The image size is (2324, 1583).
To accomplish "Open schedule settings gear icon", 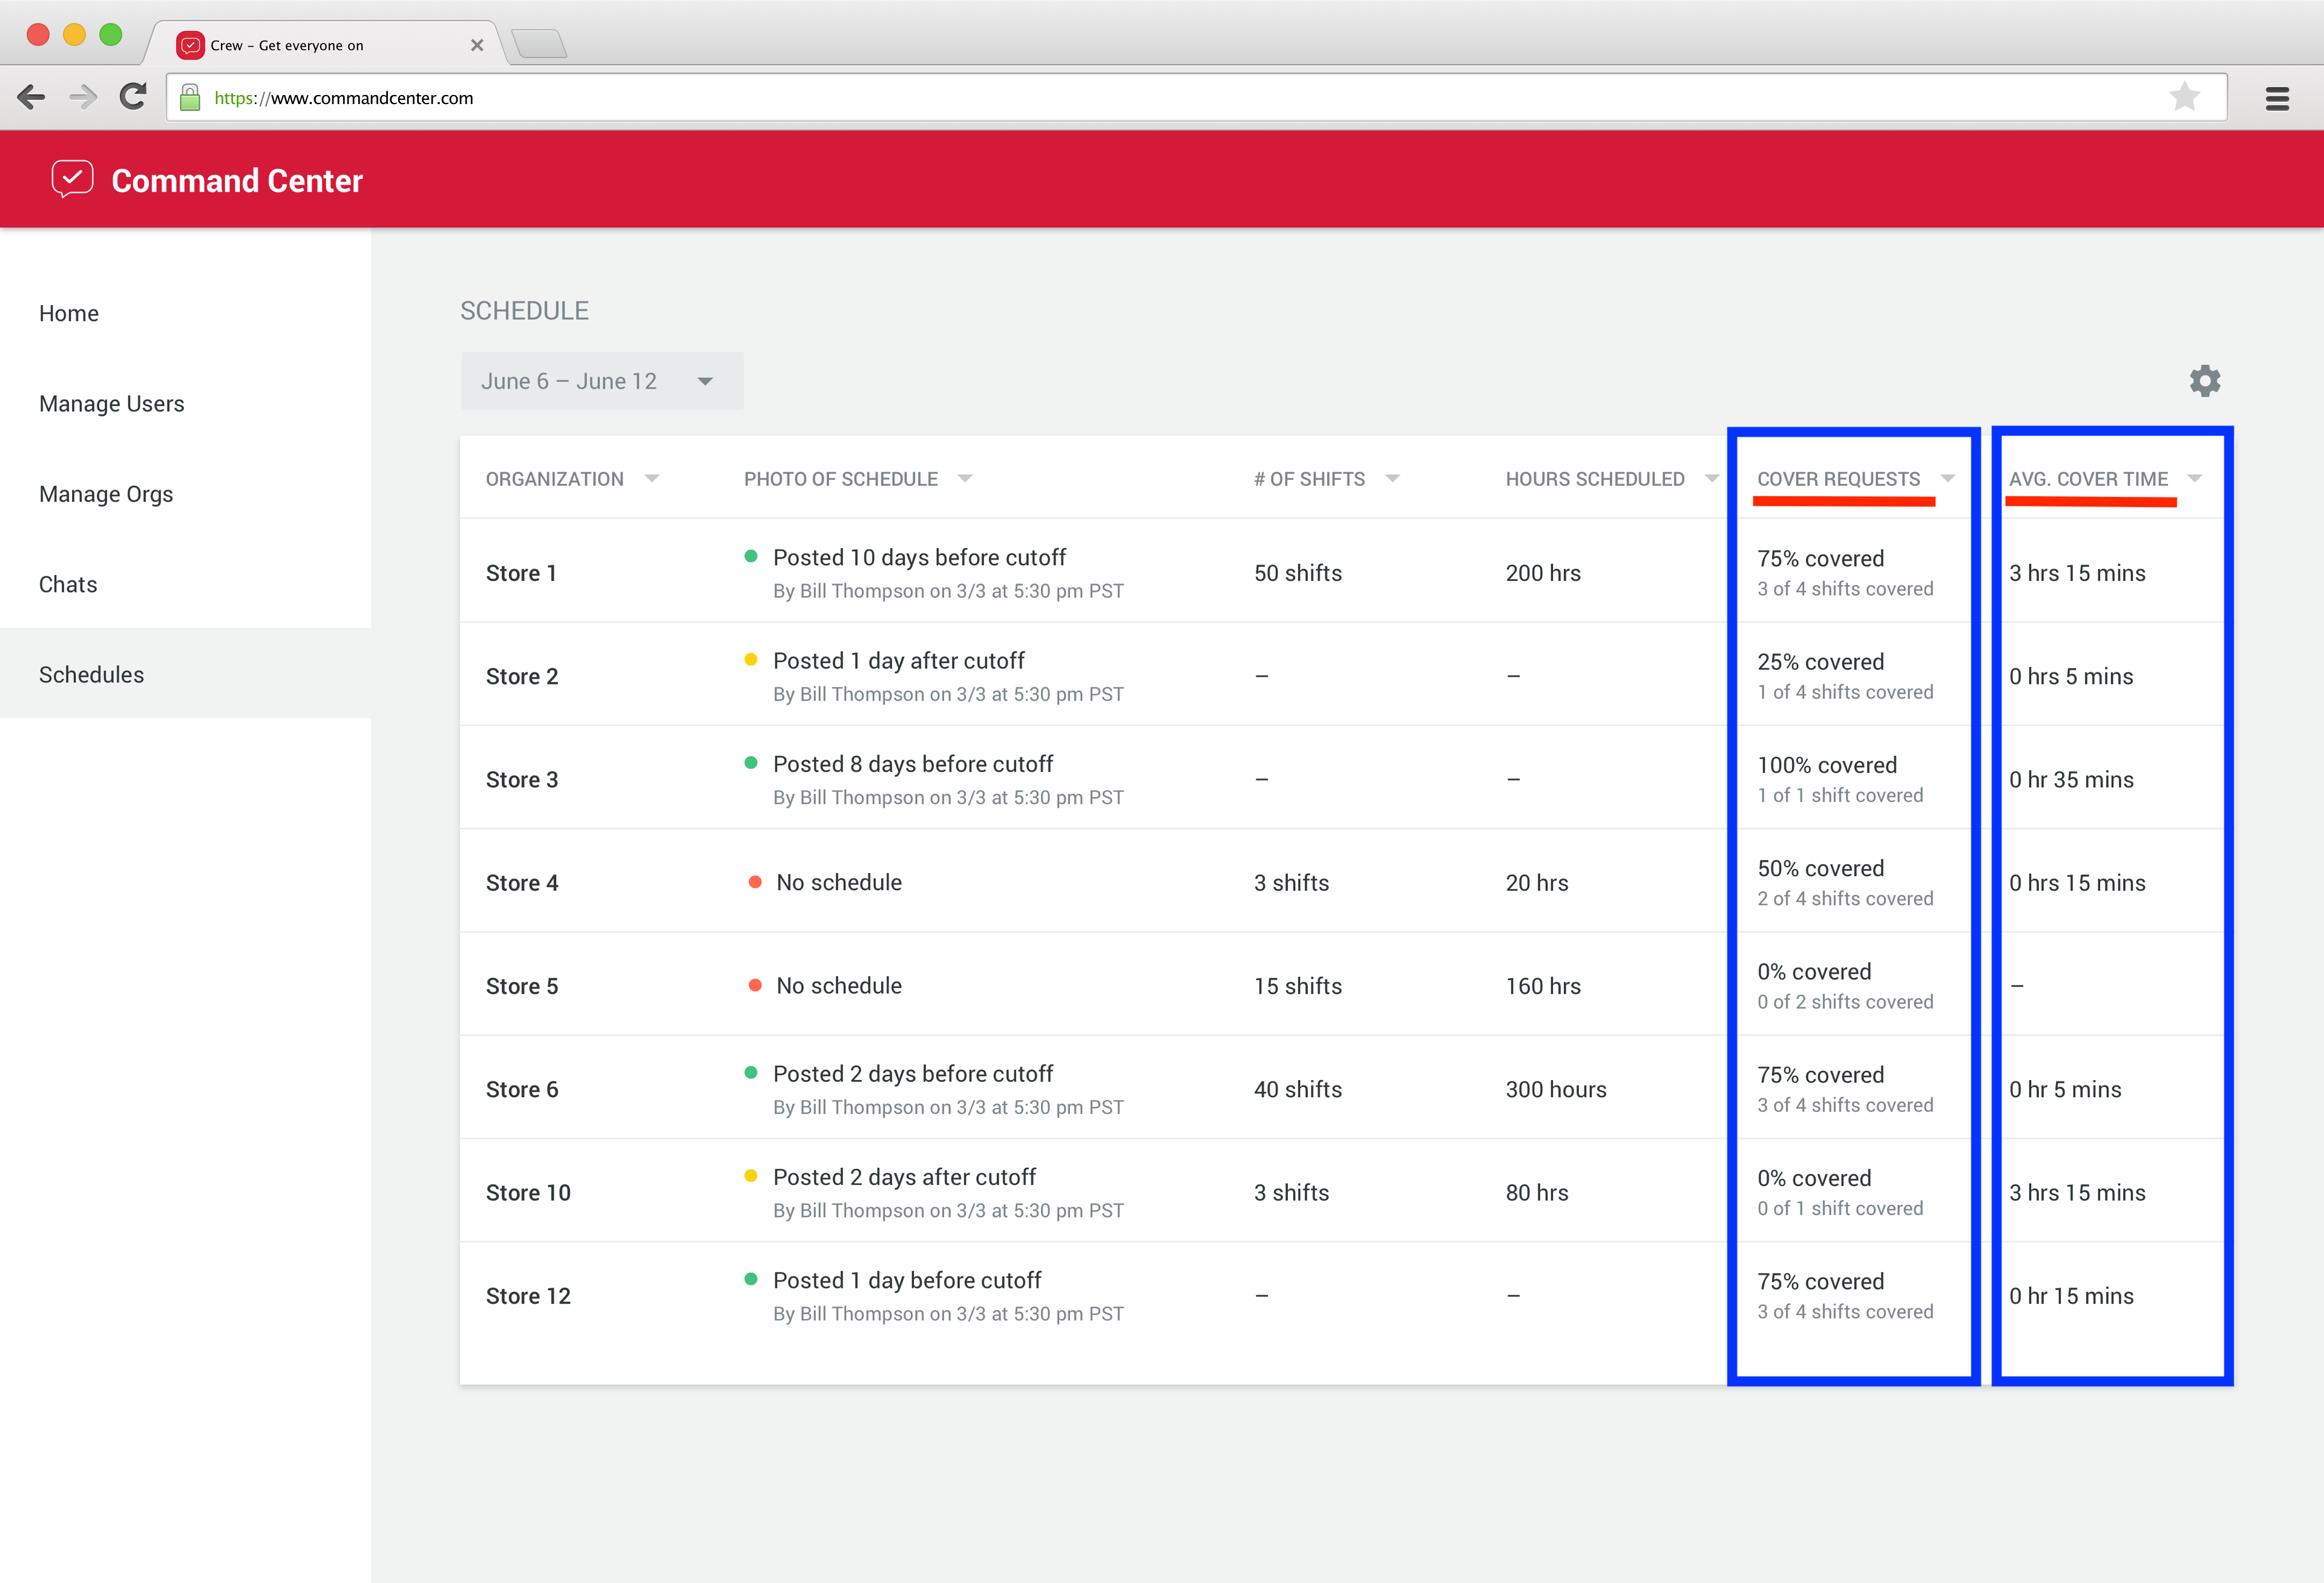I will 2205,381.
